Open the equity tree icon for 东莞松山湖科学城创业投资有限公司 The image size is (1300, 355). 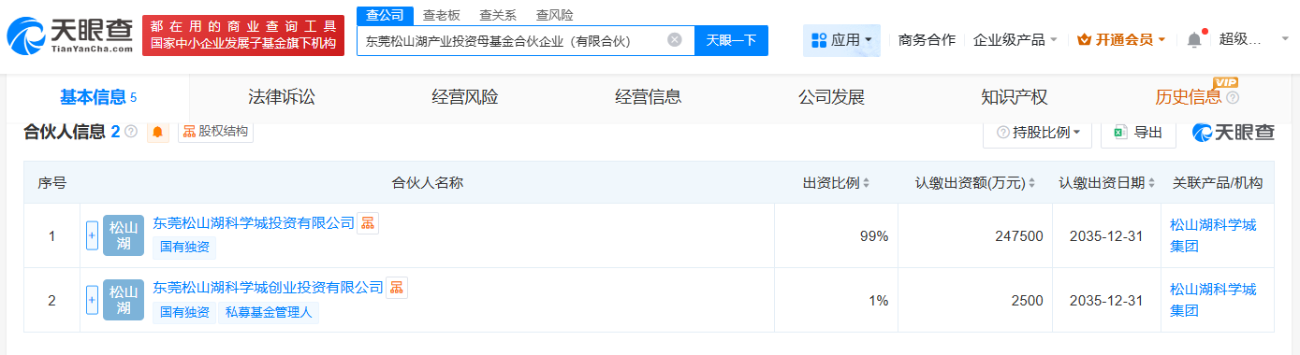pyautogui.click(x=397, y=288)
